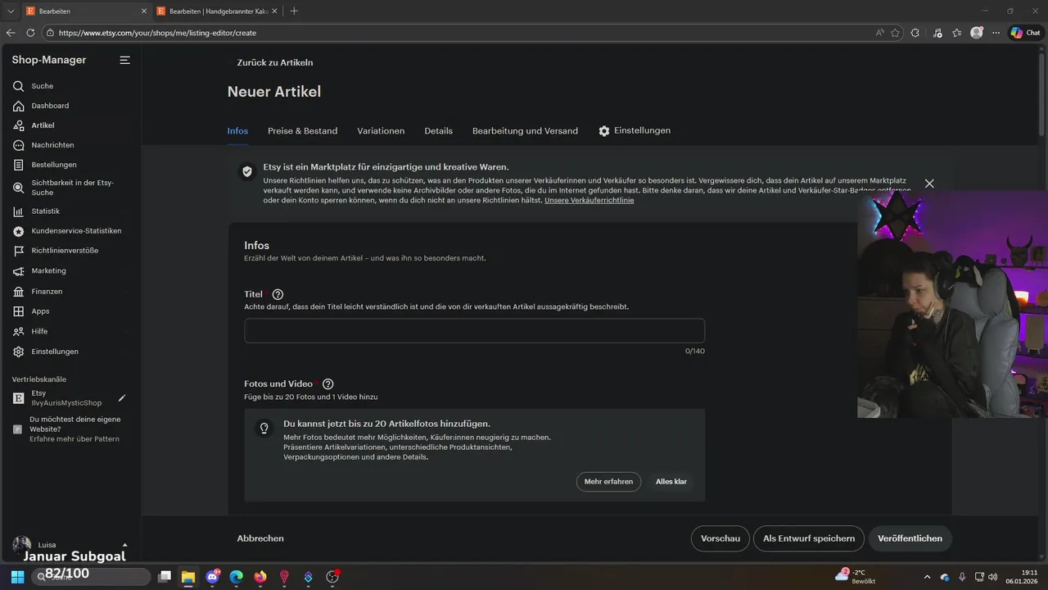Viewport: 1048px width, 590px height.
Task: Click the Veröffentlichen button
Action: [910, 538]
